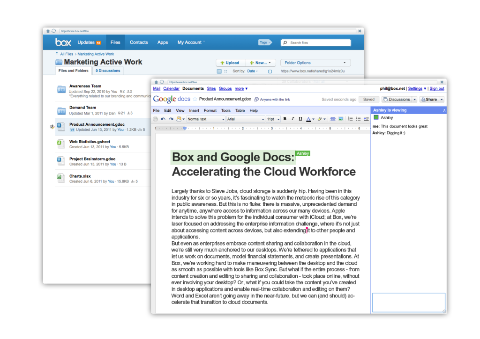The image size is (480, 339).
Task: Open the Format menu in Docs
Action: [x=210, y=110]
